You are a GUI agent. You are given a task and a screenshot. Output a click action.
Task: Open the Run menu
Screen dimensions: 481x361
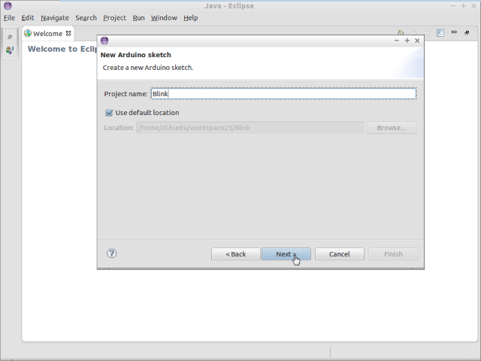click(x=138, y=18)
